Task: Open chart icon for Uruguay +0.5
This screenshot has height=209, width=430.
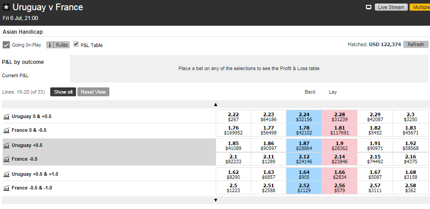Action: click(6, 145)
